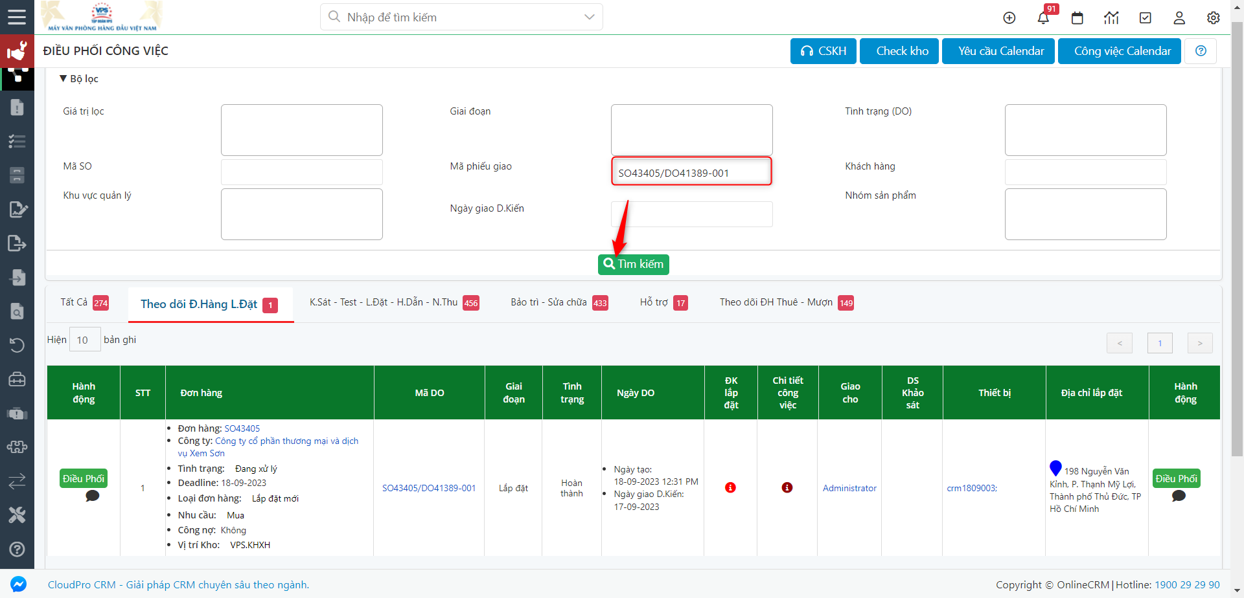Image resolution: width=1244 pixels, height=598 pixels.
Task: Click left Điều Phối button in row 1
Action: [x=84, y=478]
